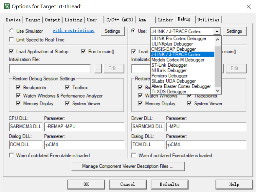Screen dimensions: 256x192
Task: Confirm with the OK button
Action: click(86, 184)
